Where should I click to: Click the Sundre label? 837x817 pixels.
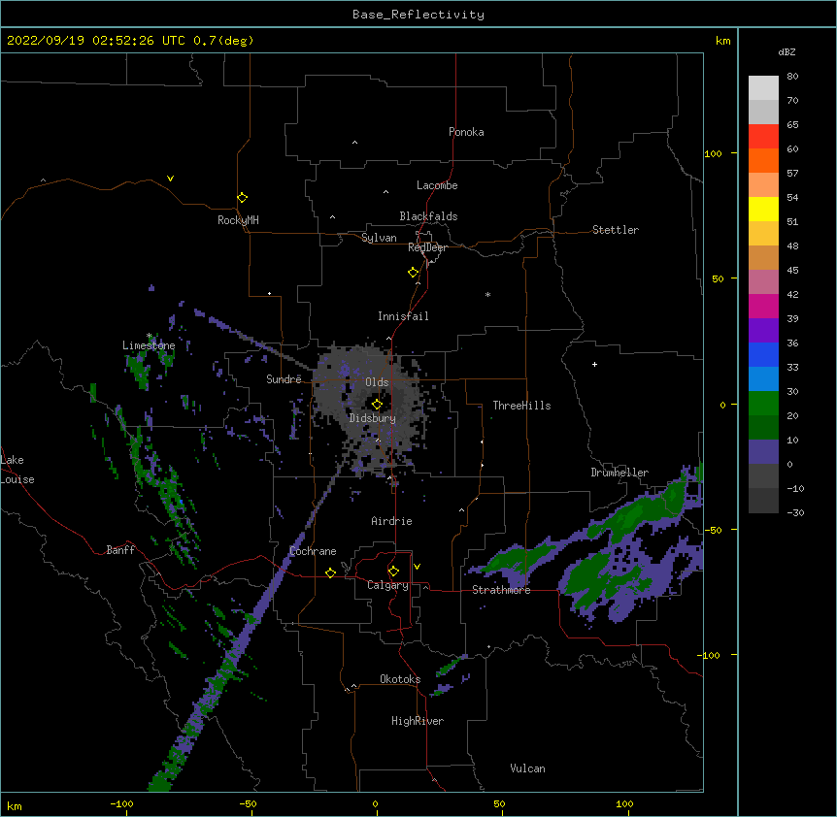click(284, 379)
